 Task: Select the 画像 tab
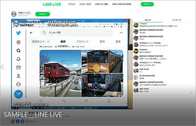pos(102,42)
